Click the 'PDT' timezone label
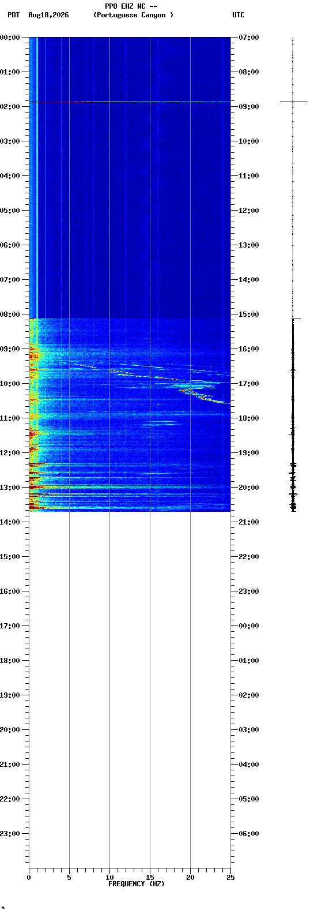The width and height of the screenshot is (318, 914). 13,15
